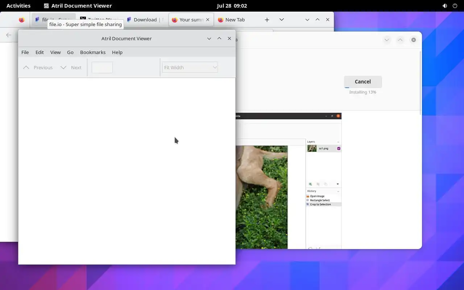Click the Firefox View icon

point(22,20)
